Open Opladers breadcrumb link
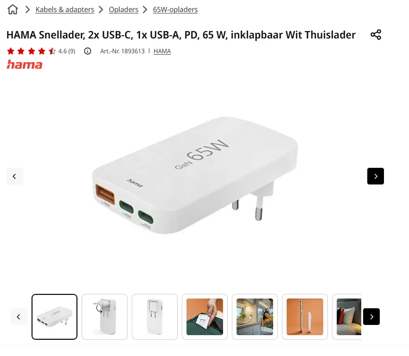 pyautogui.click(x=123, y=10)
